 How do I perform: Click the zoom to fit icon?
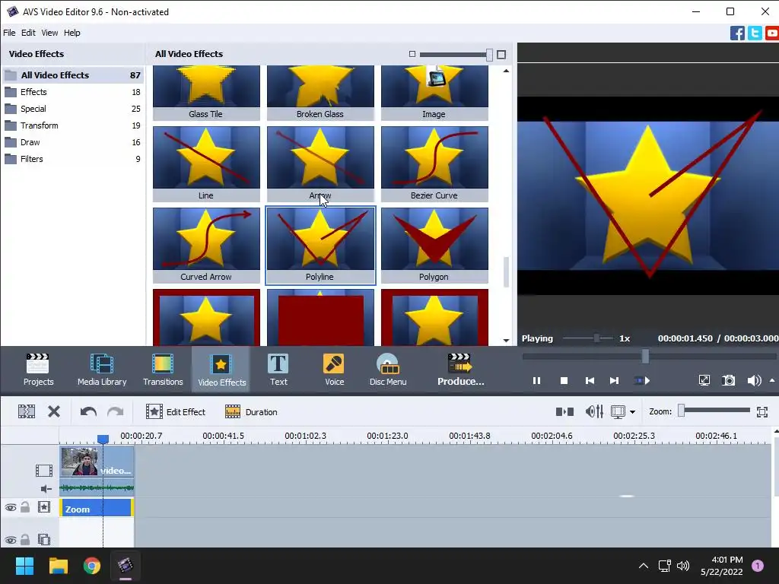[x=762, y=411]
